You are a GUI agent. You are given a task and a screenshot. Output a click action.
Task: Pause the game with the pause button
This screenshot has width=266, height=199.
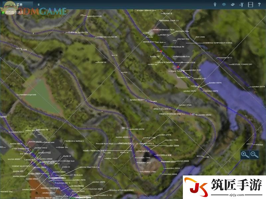click(x=39, y=5)
